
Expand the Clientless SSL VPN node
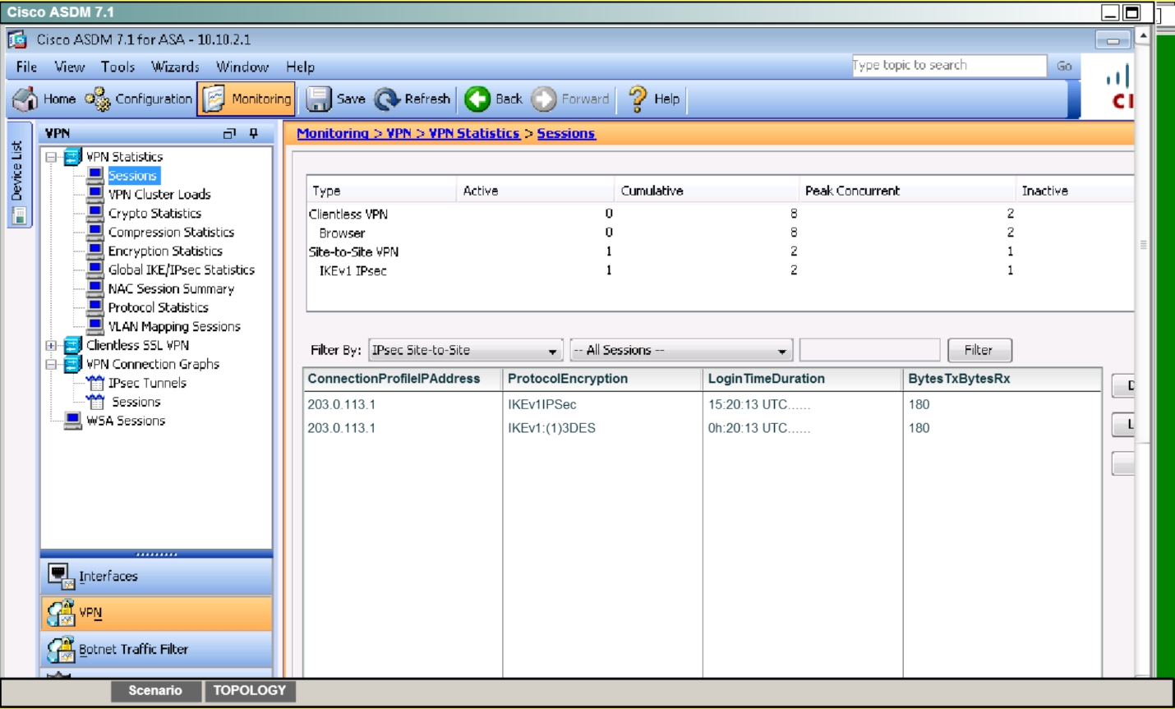point(51,346)
